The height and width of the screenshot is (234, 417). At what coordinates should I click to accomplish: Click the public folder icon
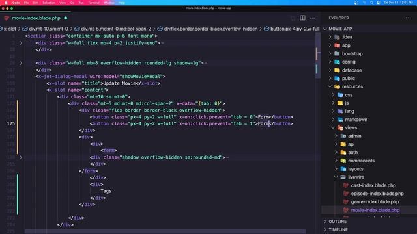(x=338, y=78)
